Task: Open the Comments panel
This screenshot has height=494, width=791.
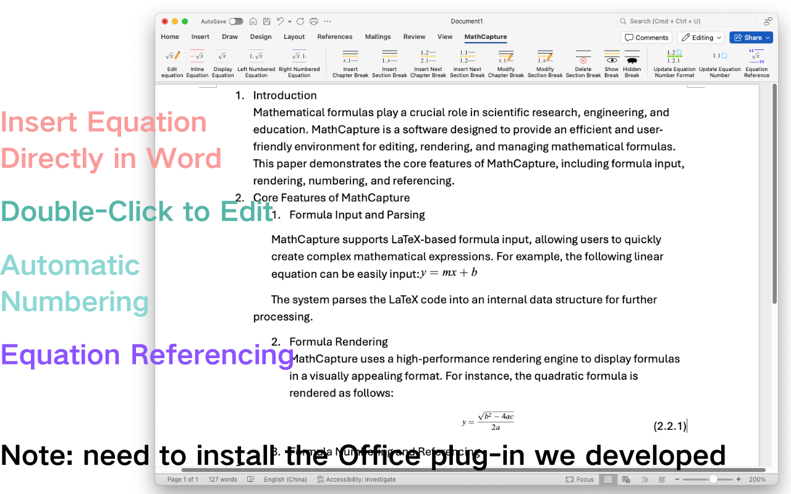Action: click(646, 37)
